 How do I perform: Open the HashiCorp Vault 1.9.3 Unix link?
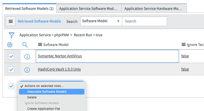[x=59, y=69]
